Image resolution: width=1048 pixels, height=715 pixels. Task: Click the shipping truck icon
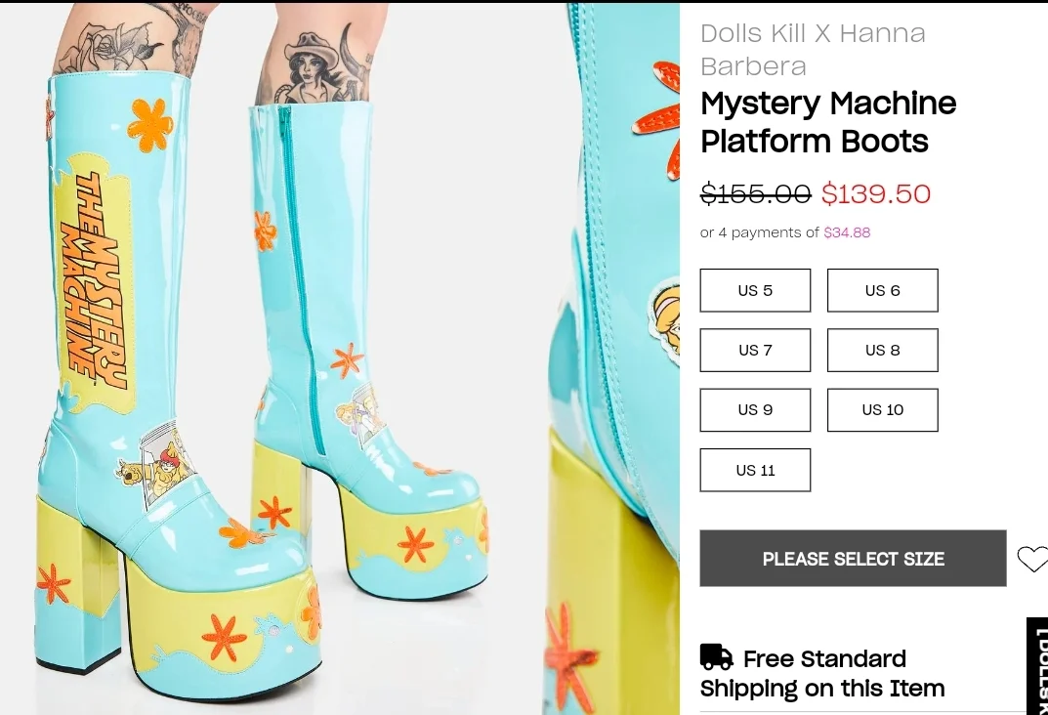716,657
